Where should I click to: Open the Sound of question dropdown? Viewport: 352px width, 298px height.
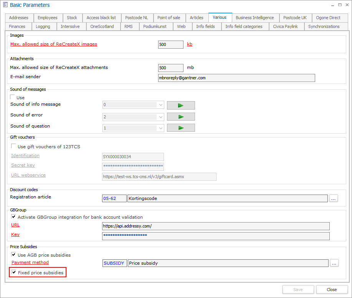pyautogui.click(x=160, y=128)
